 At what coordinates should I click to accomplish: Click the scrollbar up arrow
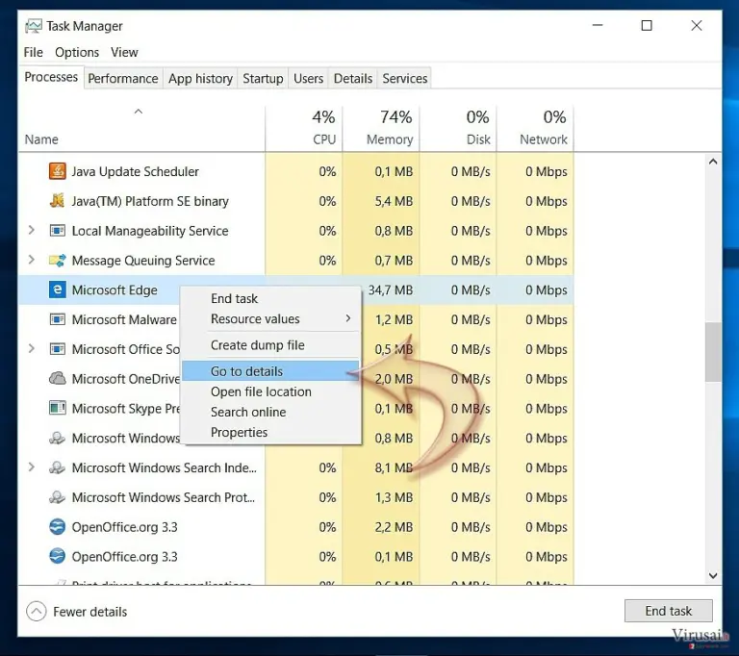713,162
